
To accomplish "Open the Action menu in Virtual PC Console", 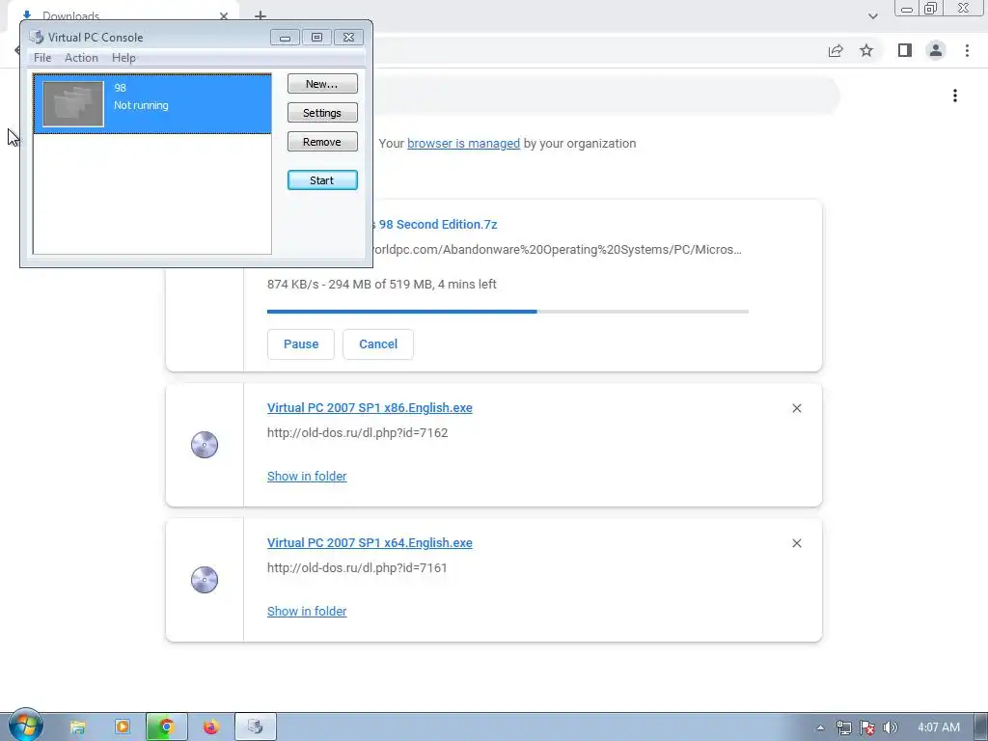I will (x=81, y=57).
